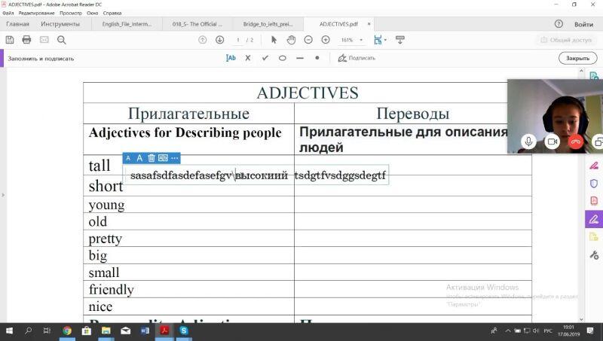Click the page number input field
The width and height of the screenshot is (603, 341).
click(238, 40)
